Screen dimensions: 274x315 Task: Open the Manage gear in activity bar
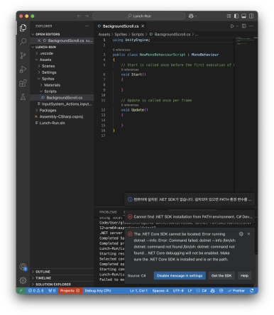click(23, 280)
